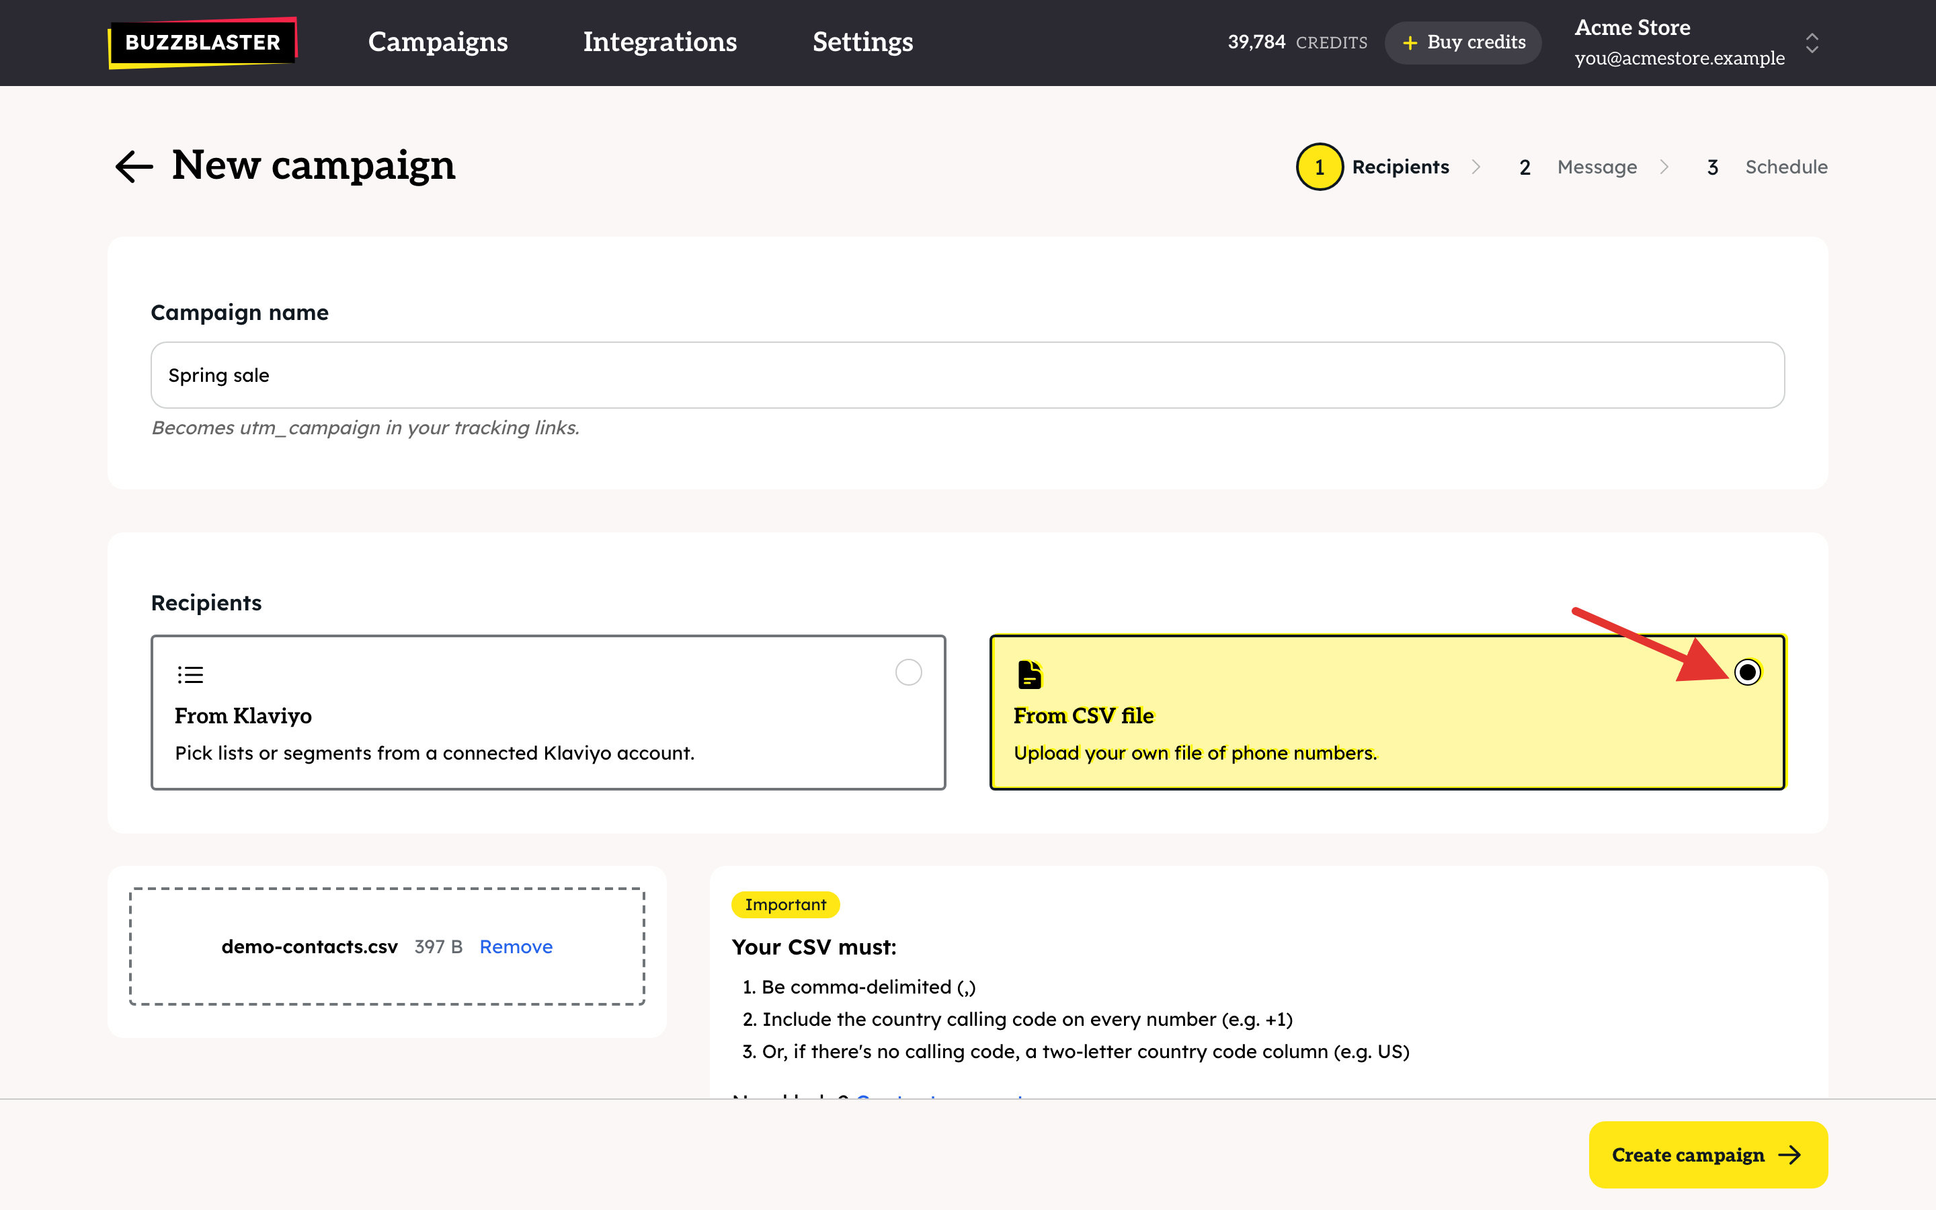Click the 39,784 credits balance
This screenshot has height=1210, width=1936.
pos(1297,42)
